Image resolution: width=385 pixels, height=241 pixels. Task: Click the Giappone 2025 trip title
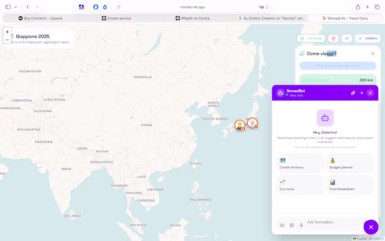tap(33, 37)
